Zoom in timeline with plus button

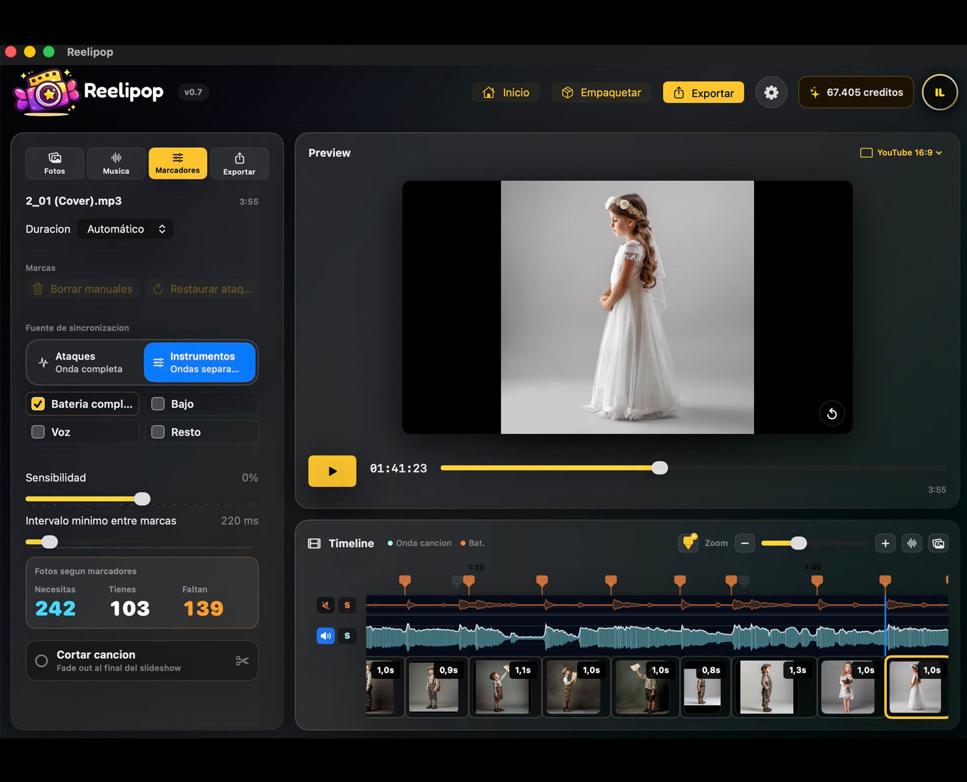pyautogui.click(x=885, y=543)
